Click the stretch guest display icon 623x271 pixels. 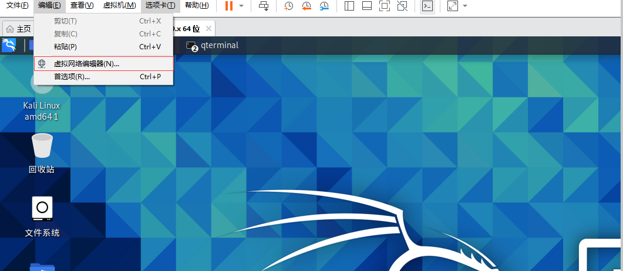pyautogui.click(x=453, y=6)
